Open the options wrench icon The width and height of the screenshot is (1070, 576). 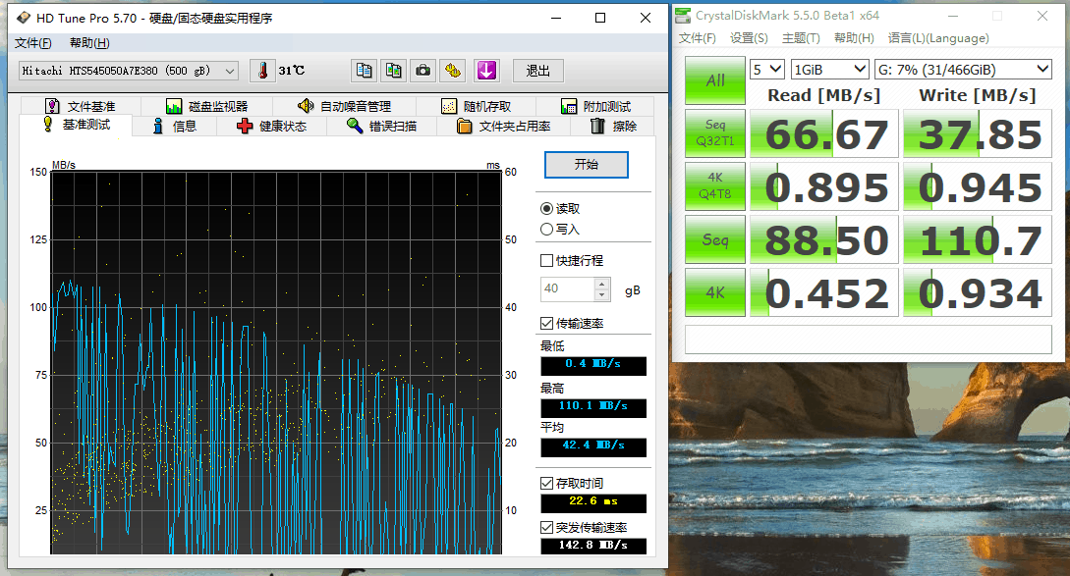[452, 71]
